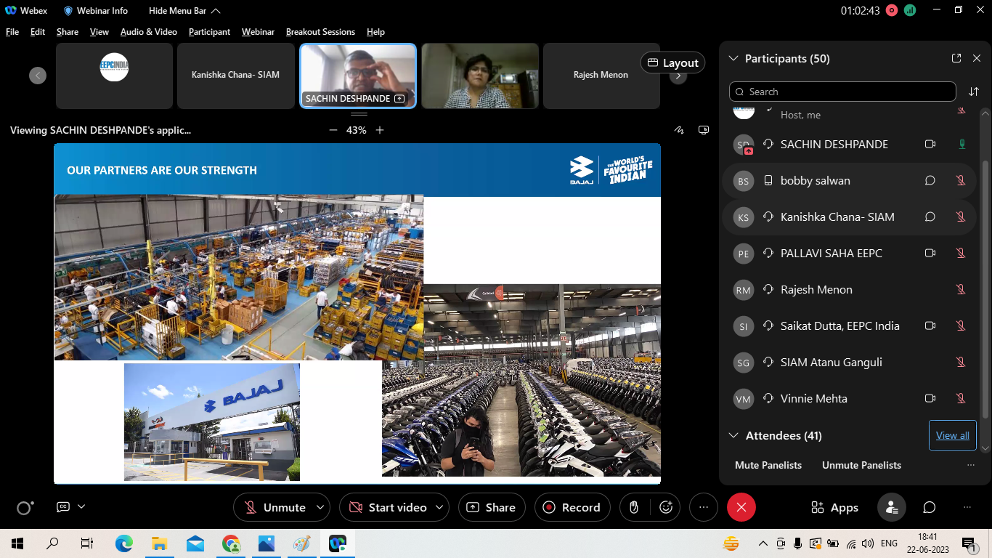Screen dimensions: 992x558
Task: Open the more options ellipsis button
Action: click(704, 507)
